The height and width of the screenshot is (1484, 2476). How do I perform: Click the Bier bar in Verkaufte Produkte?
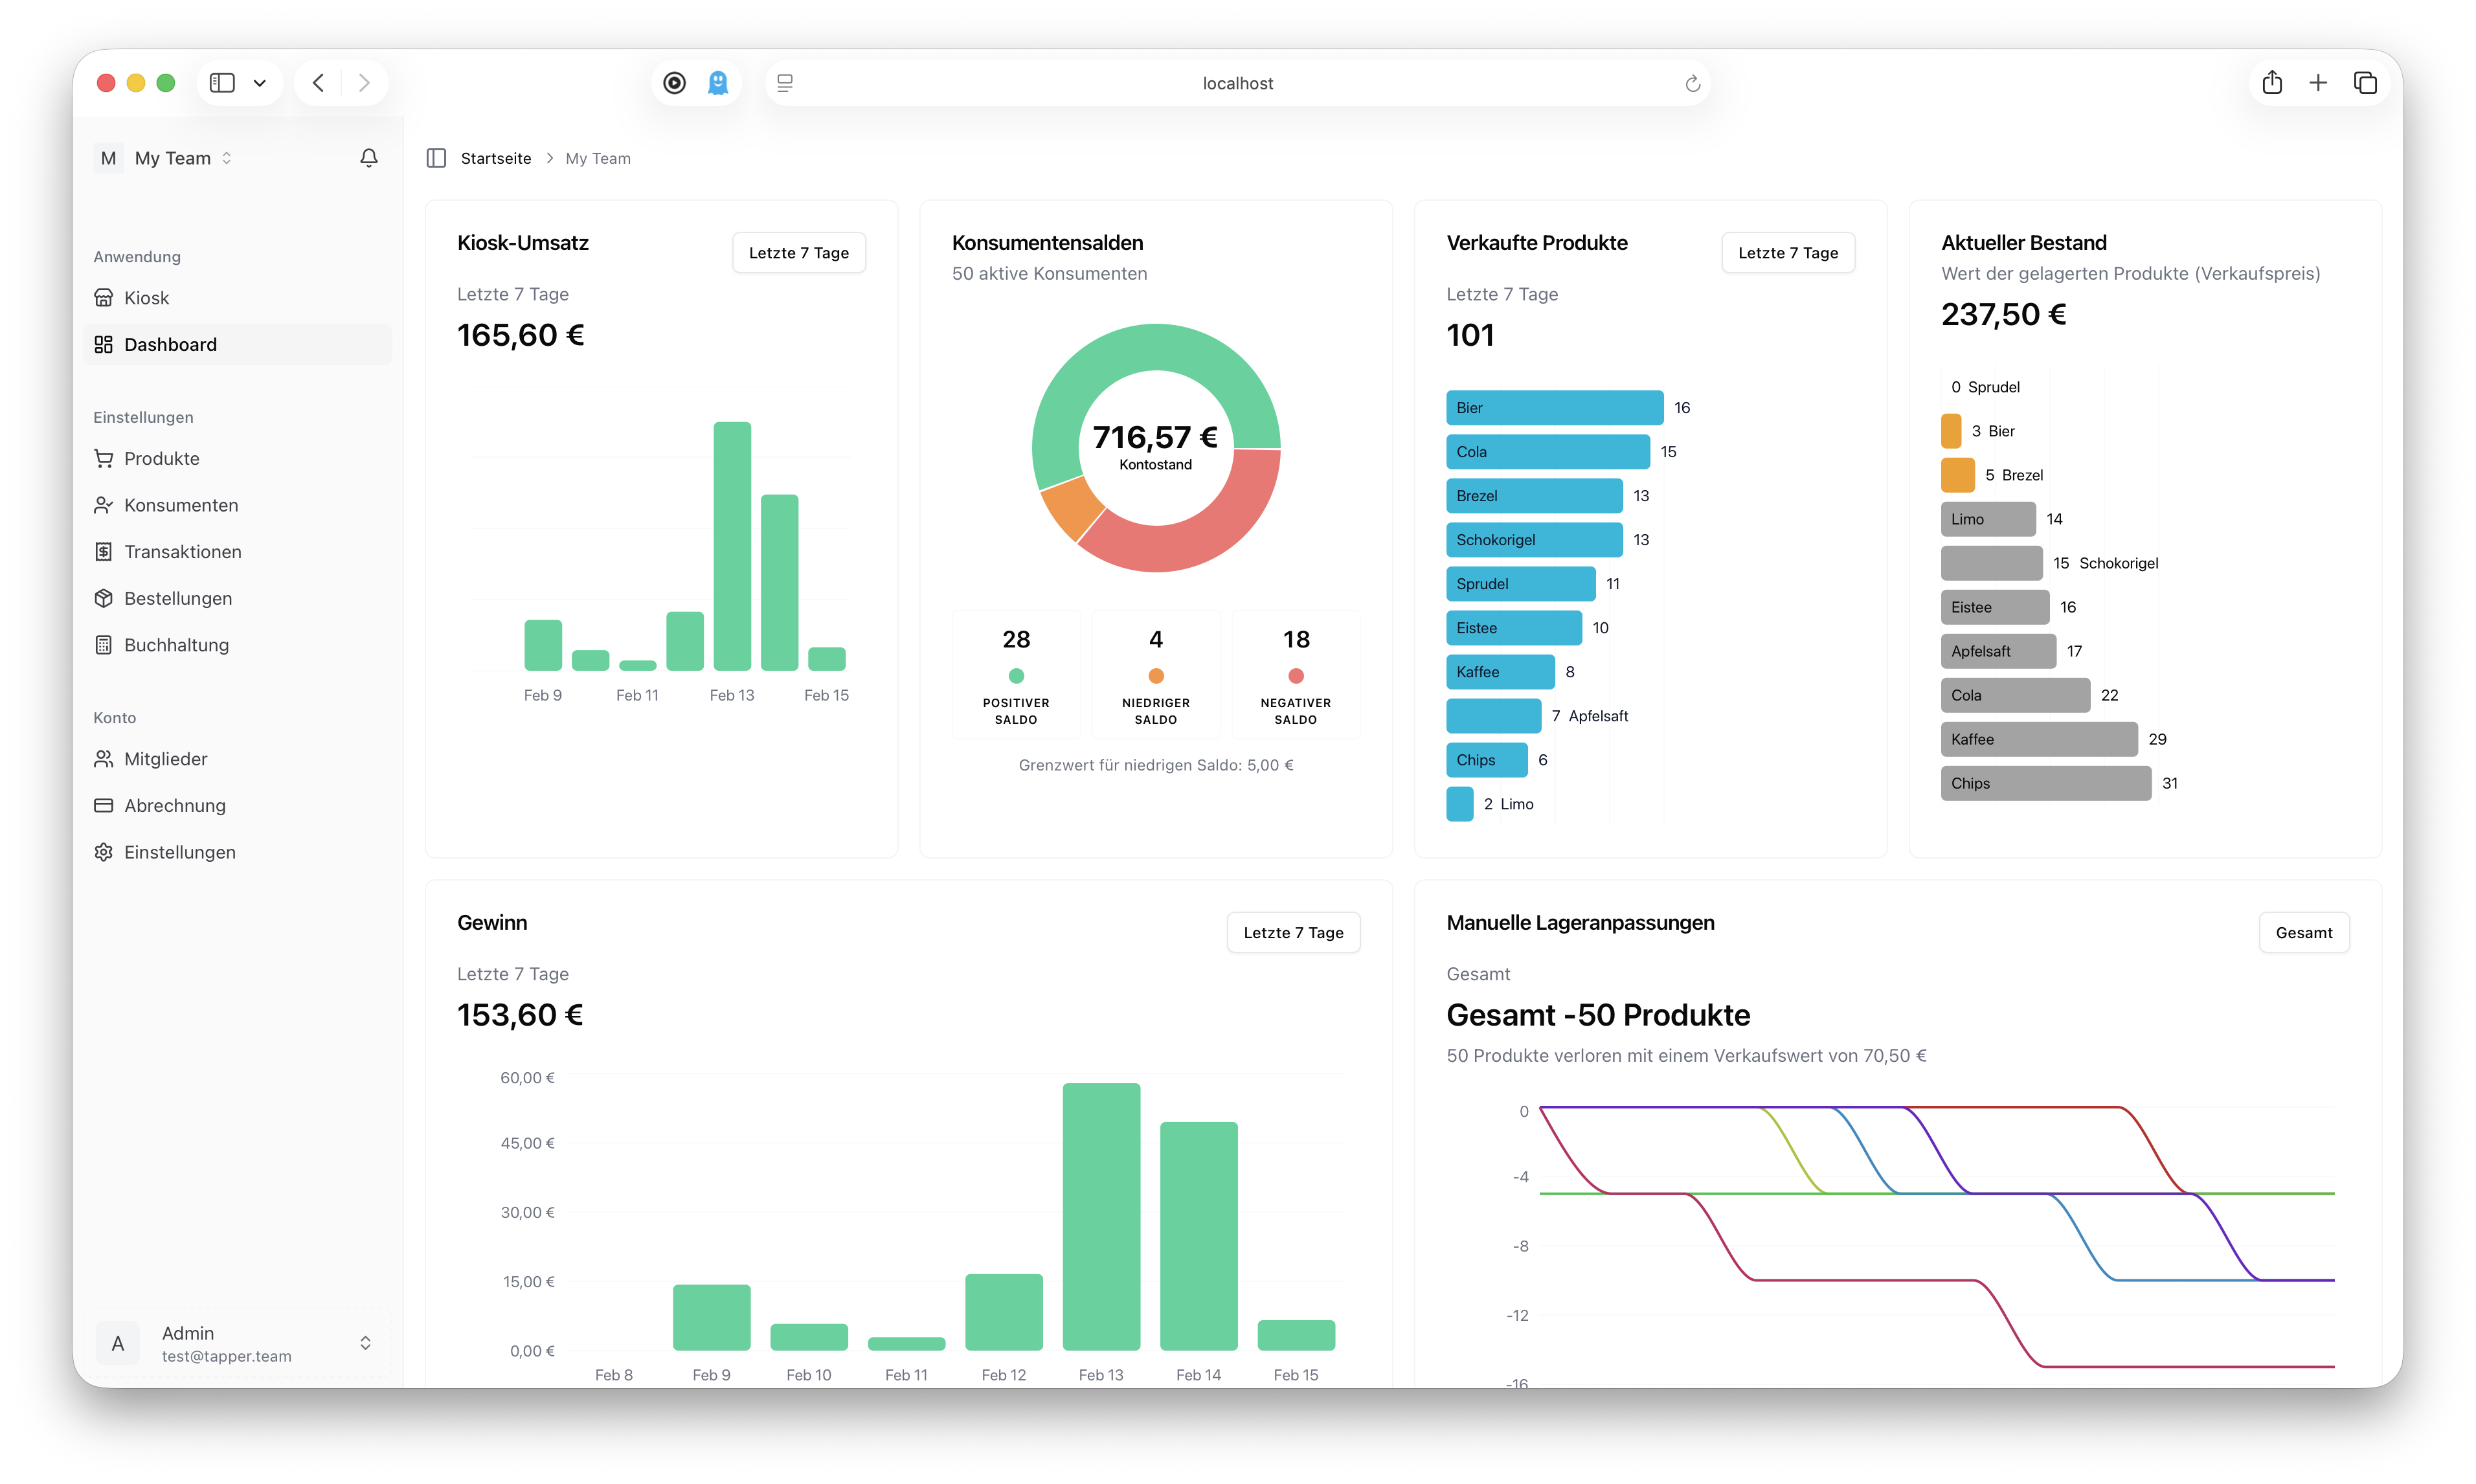click(x=1554, y=408)
